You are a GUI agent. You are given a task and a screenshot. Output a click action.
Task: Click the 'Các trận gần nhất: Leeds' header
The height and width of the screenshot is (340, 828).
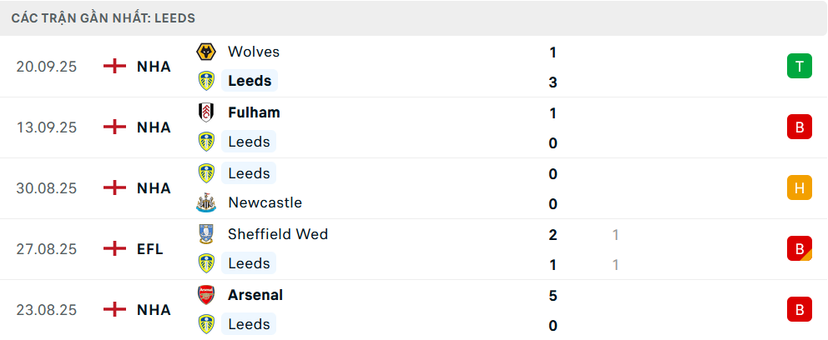[103, 17]
